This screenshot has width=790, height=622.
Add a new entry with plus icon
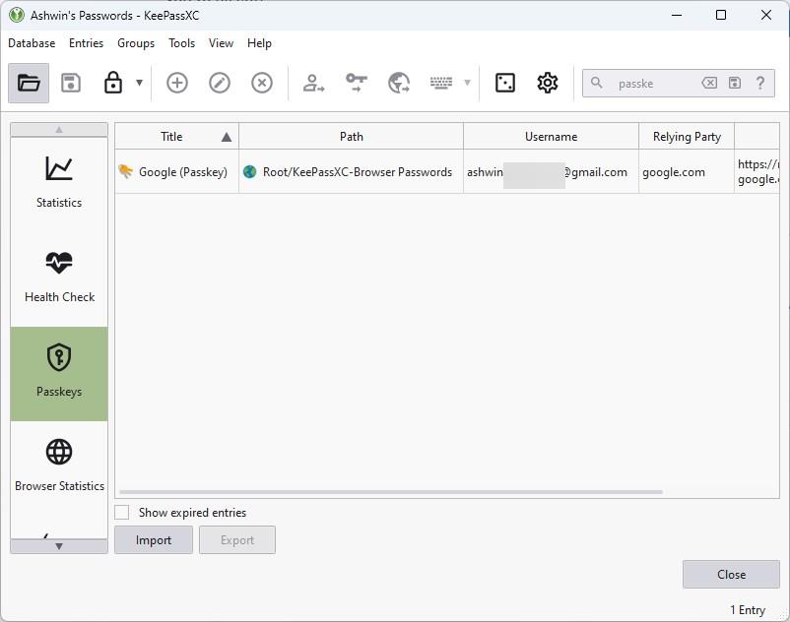[177, 84]
